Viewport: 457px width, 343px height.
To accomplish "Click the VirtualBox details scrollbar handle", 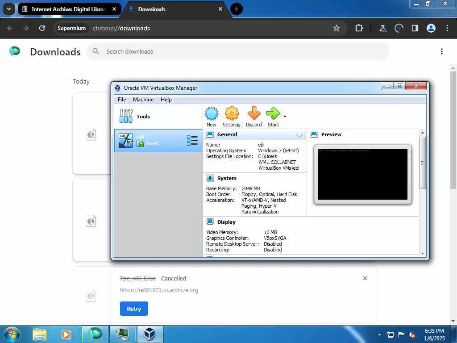I will [x=422, y=163].
